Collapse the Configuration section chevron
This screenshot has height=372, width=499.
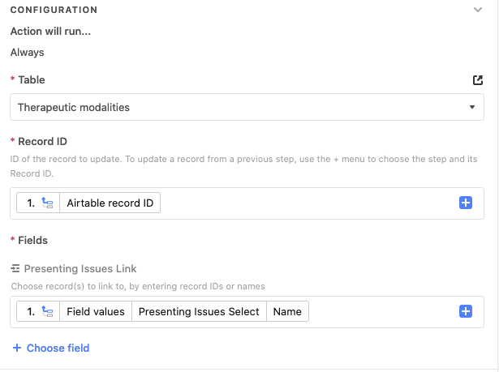tap(477, 10)
